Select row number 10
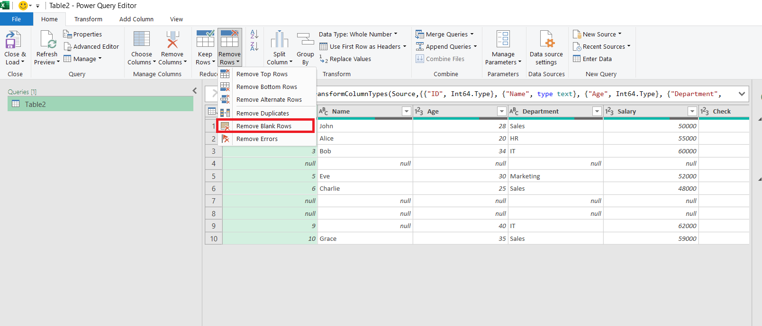 tap(214, 238)
